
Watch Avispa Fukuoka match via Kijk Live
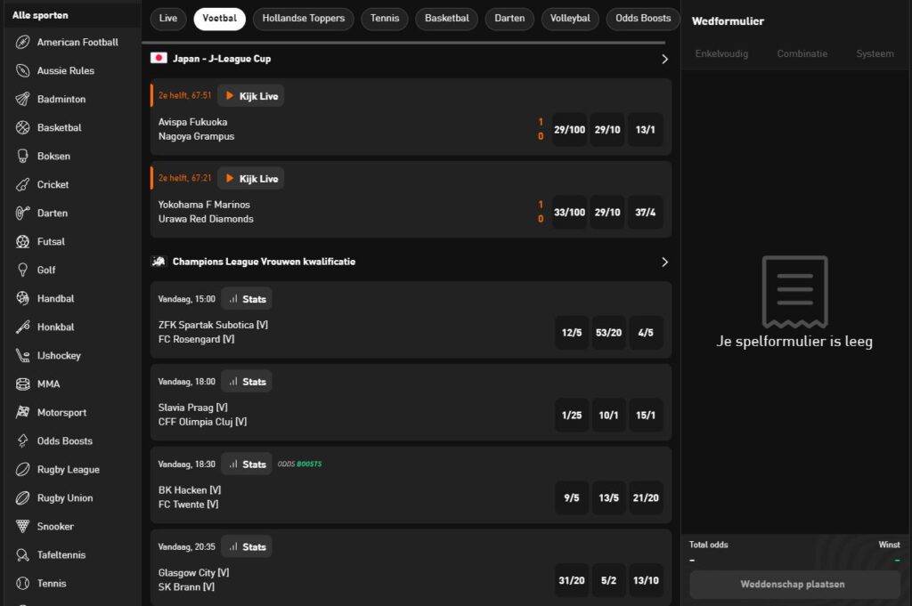(x=251, y=96)
